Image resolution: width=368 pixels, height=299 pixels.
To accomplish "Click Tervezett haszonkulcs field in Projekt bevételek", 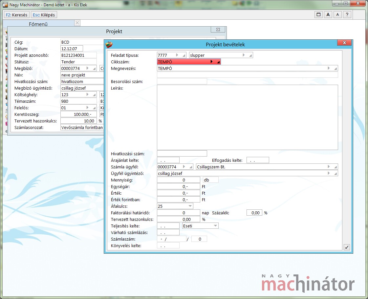I will tap(178, 219).
